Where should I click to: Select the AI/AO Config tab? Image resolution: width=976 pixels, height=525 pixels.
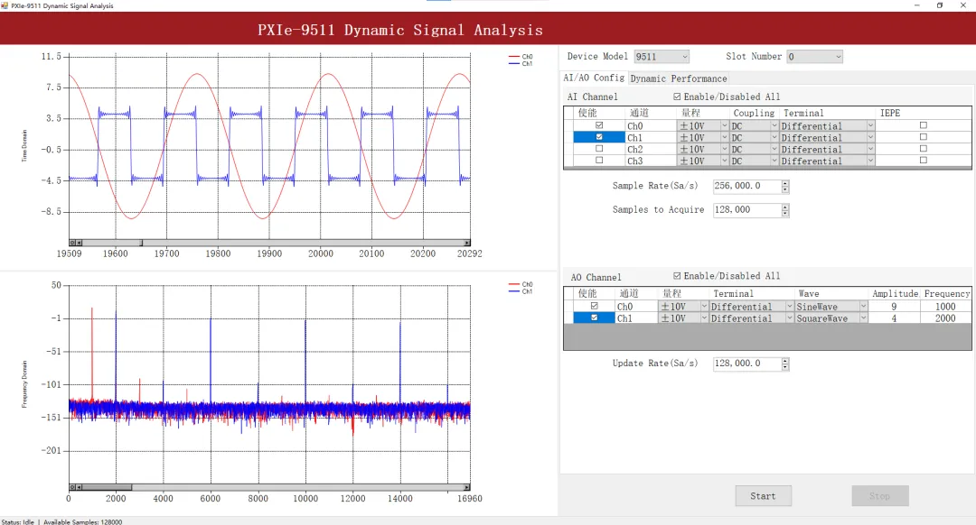tap(594, 78)
